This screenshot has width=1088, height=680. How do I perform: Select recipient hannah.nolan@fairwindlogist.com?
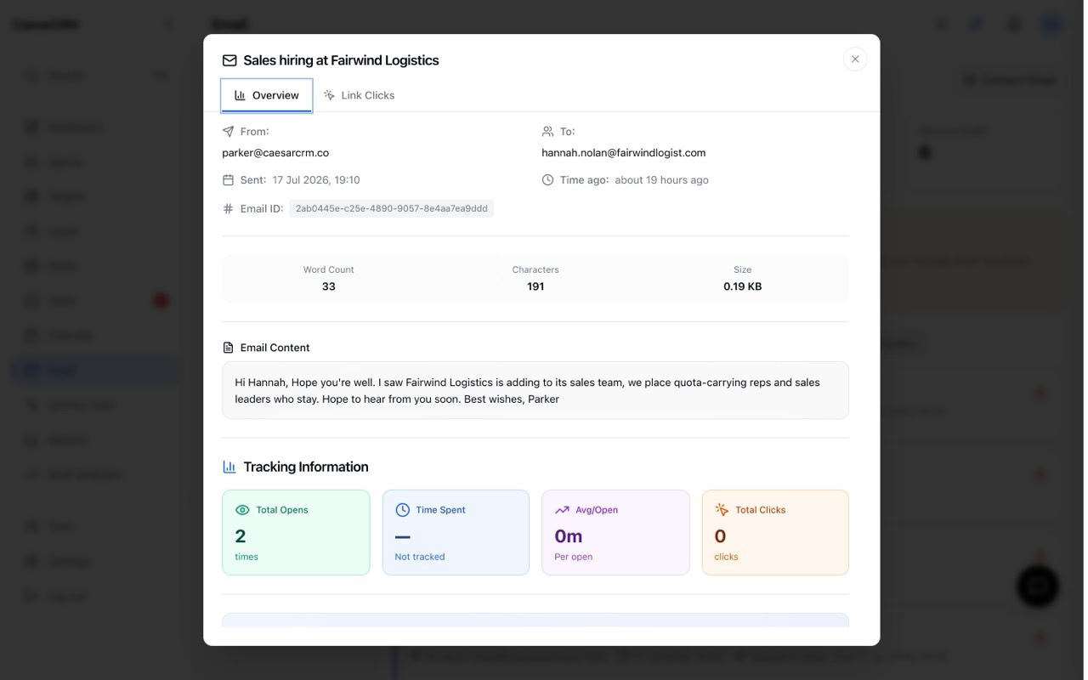tap(624, 153)
